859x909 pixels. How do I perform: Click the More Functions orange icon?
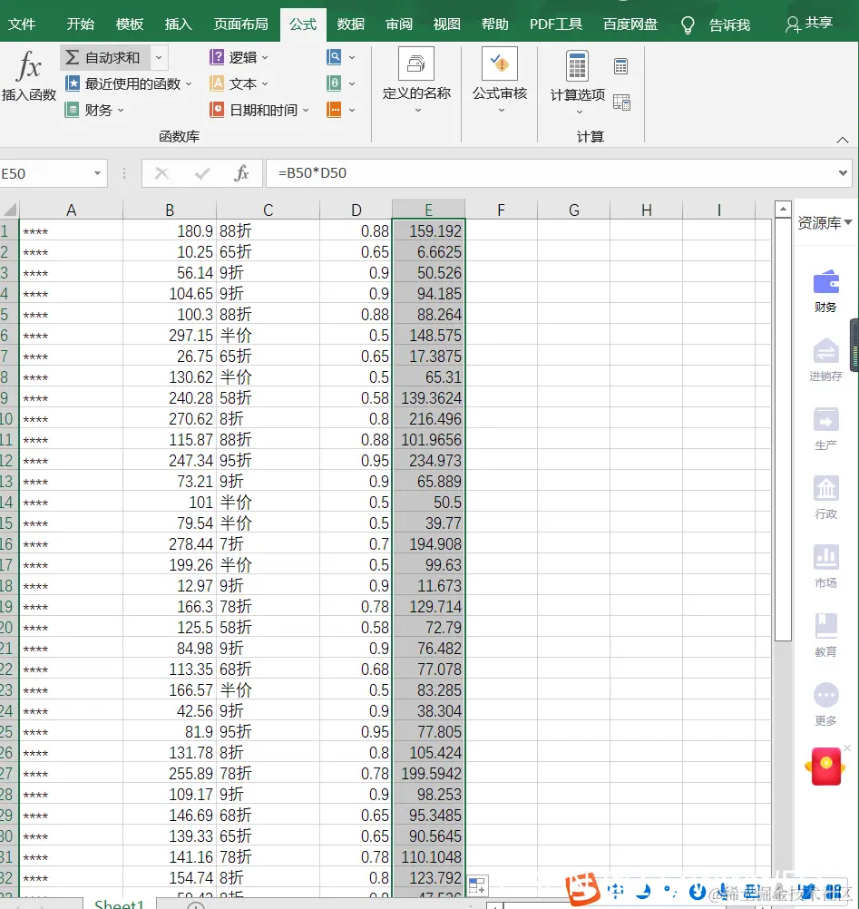coord(335,110)
